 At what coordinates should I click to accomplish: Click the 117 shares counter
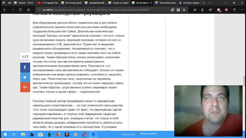point(25,58)
